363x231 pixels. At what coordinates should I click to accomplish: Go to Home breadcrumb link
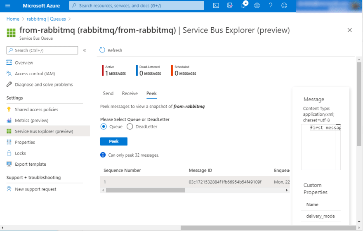(13, 19)
